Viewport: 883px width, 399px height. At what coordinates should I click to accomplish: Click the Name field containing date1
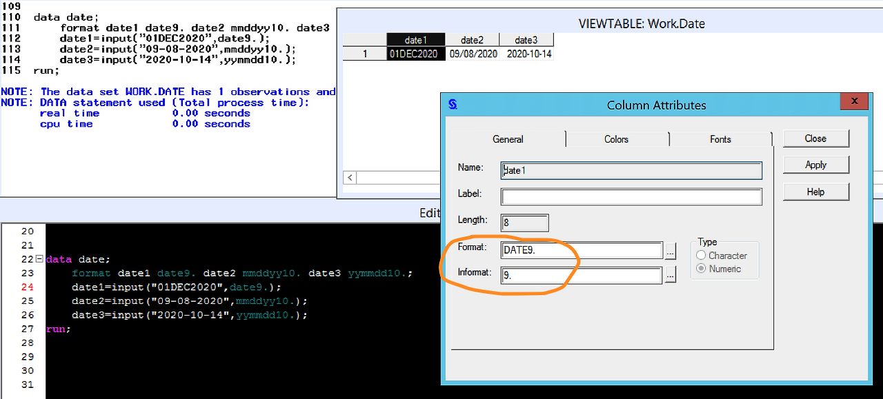coord(631,170)
